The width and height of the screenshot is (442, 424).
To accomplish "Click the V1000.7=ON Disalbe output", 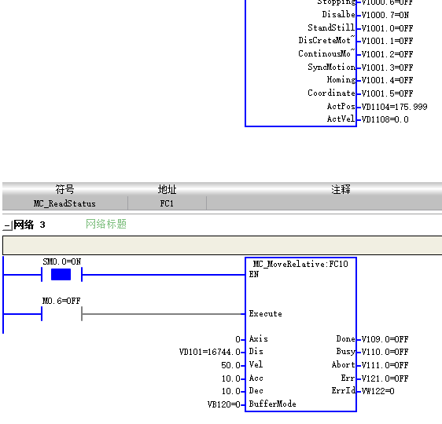I will coord(385,15).
